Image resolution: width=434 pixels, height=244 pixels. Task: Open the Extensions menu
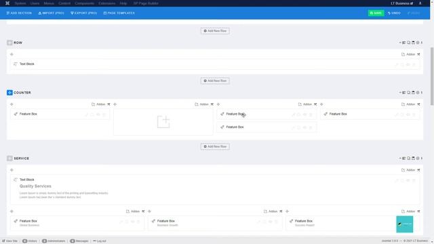[x=107, y=3]
